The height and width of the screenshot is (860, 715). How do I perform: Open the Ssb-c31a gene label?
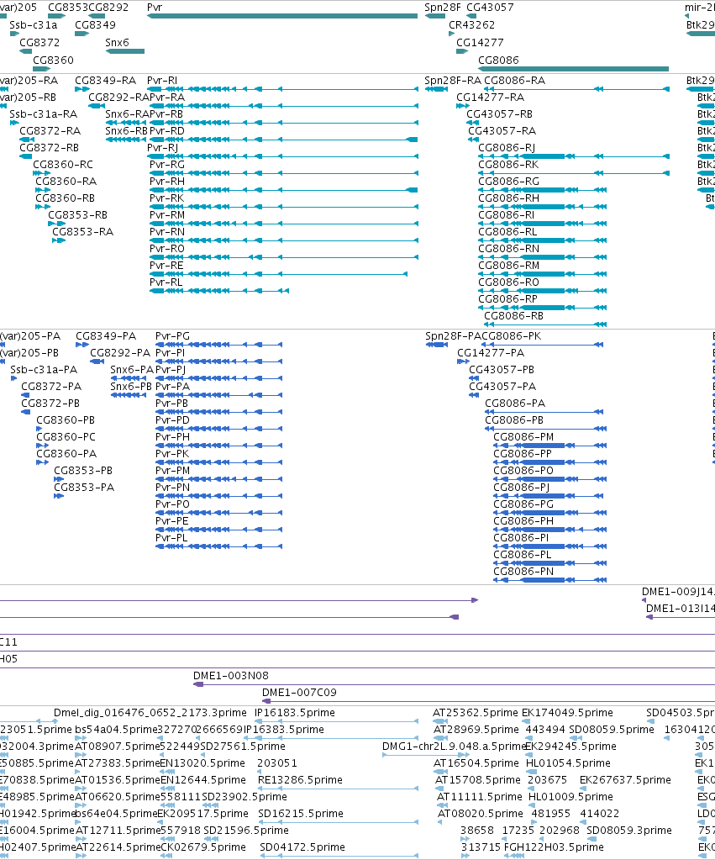tap(33, 24)
